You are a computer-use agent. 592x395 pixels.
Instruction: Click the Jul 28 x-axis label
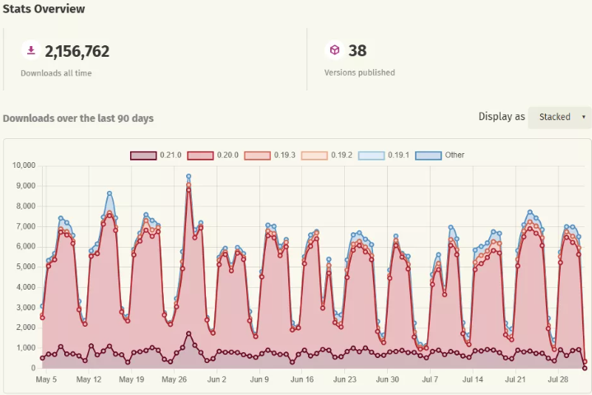point(560,380)
